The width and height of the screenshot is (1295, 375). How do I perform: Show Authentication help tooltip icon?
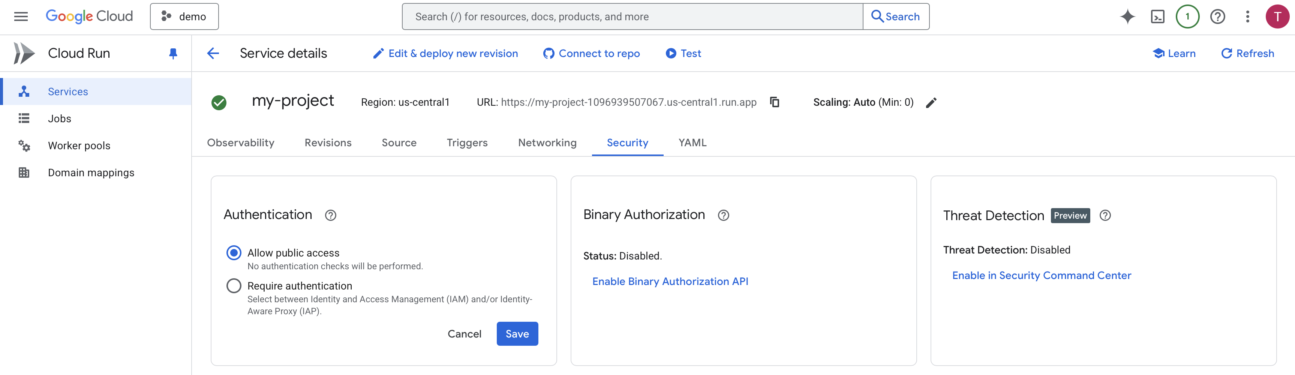[330, 215]
